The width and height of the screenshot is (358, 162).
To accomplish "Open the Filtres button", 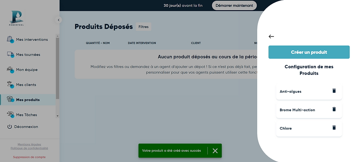I will coord(143,27).
